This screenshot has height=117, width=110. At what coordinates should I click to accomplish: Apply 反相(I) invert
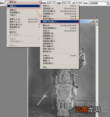(x=60, y=56)
